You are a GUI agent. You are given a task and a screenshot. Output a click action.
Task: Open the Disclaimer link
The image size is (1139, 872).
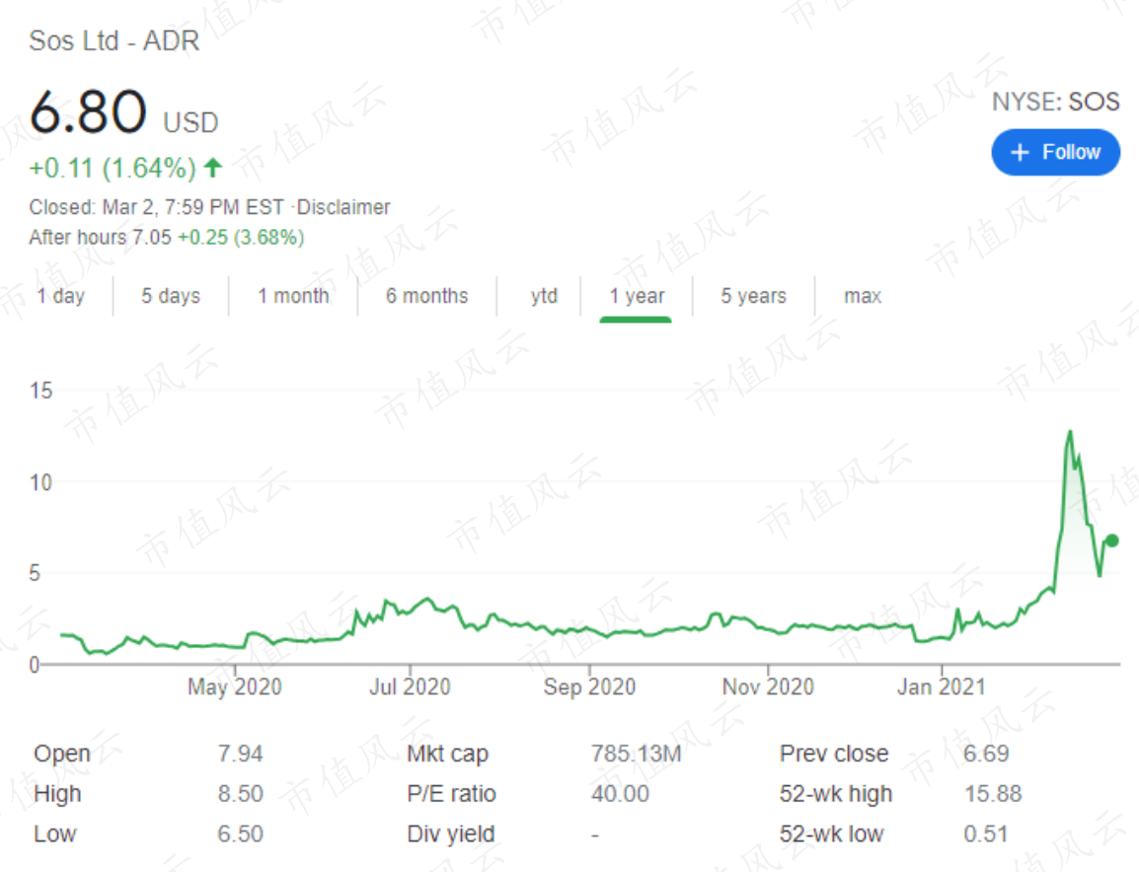pyautogui.click(x=343, y=207)
